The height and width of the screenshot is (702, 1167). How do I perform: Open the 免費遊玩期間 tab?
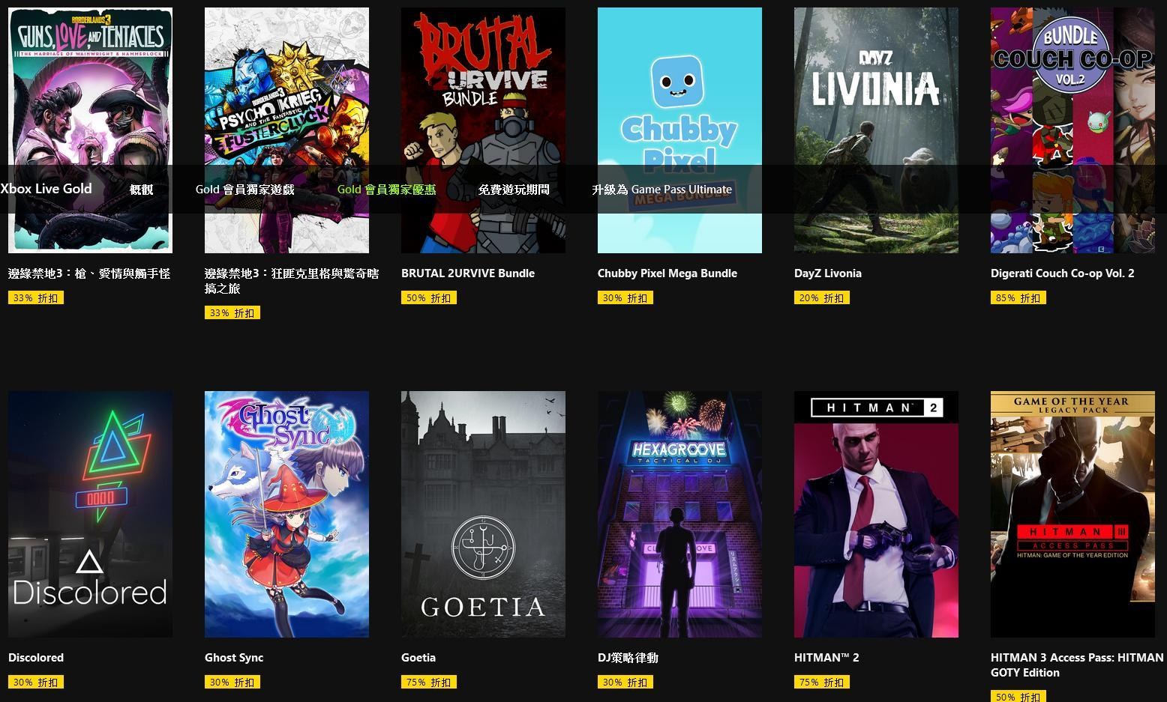[514, 190]
